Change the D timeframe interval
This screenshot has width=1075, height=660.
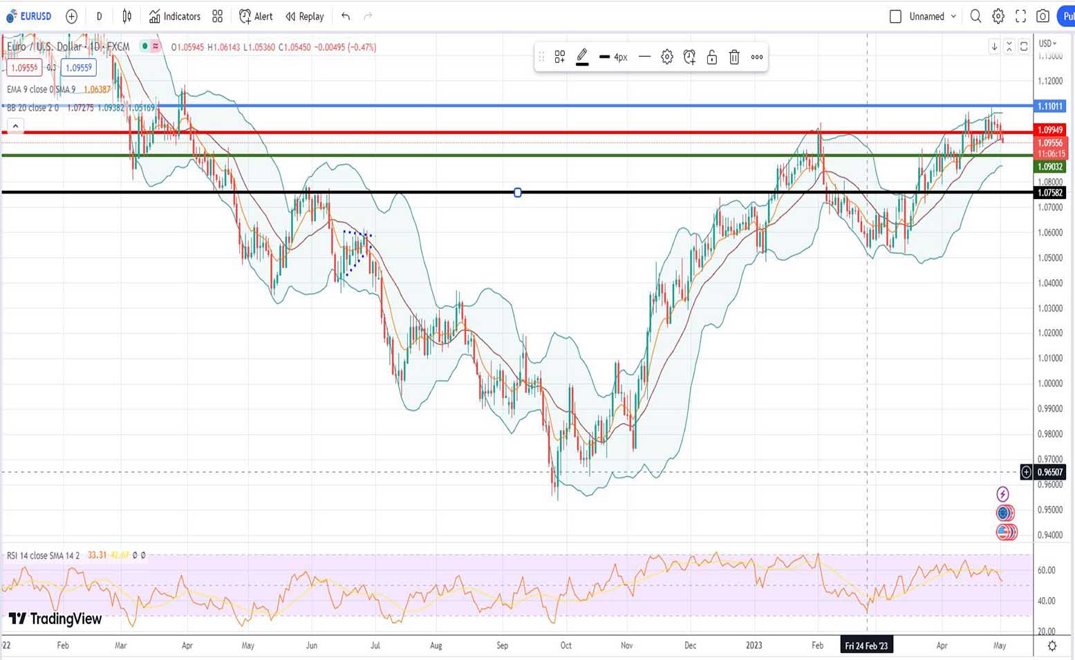tap(99, 16)
